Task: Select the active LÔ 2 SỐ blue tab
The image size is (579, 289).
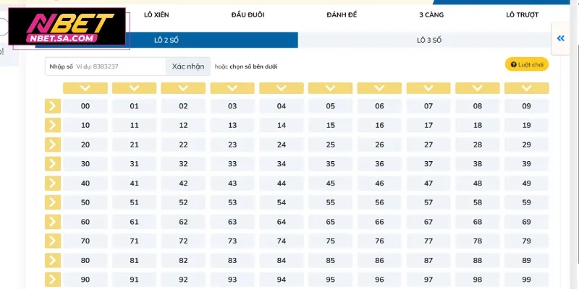Action: tap(167, 40)
